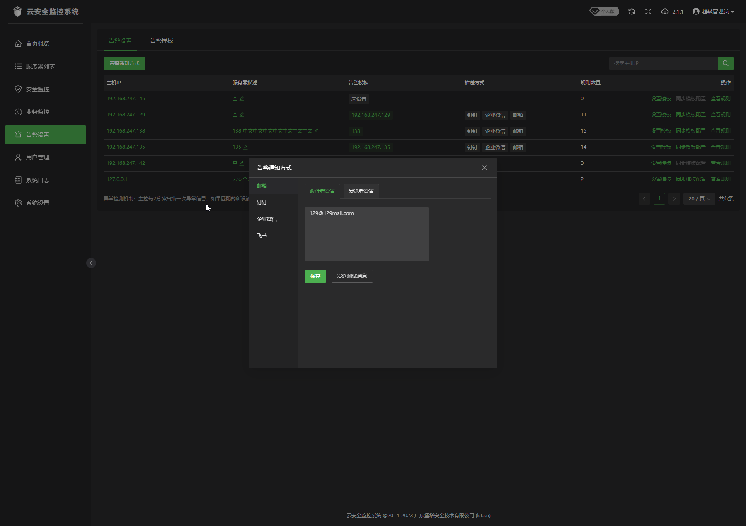This screenshot has width=746, height=526.
Task: Open 安全监控 in the sidebar
Action: tap(38, 89)
